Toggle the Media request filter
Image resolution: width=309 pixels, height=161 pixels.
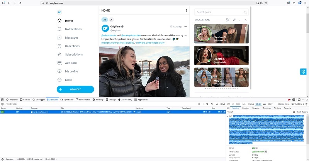coord(258,104)
